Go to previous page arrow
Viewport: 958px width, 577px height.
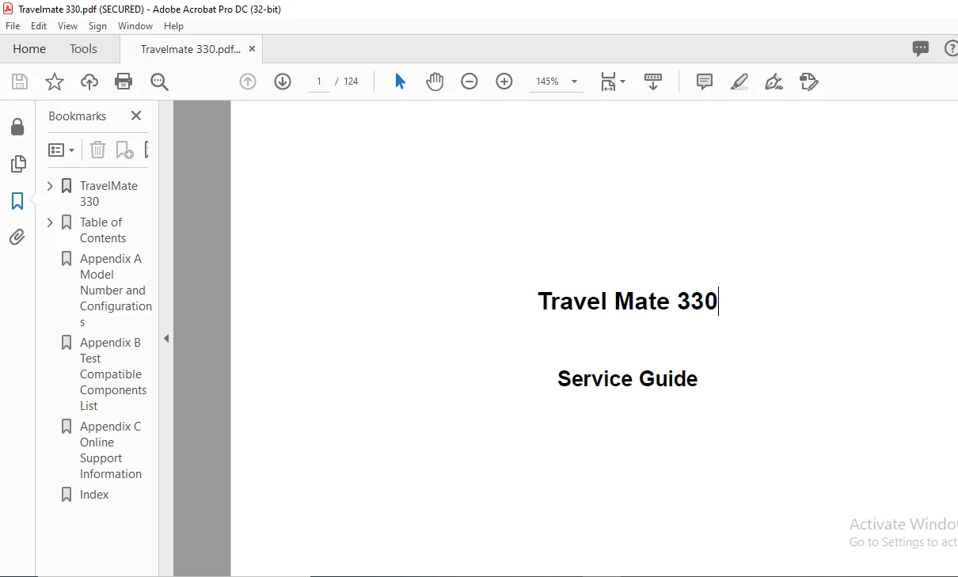click(x=248, y=82)
